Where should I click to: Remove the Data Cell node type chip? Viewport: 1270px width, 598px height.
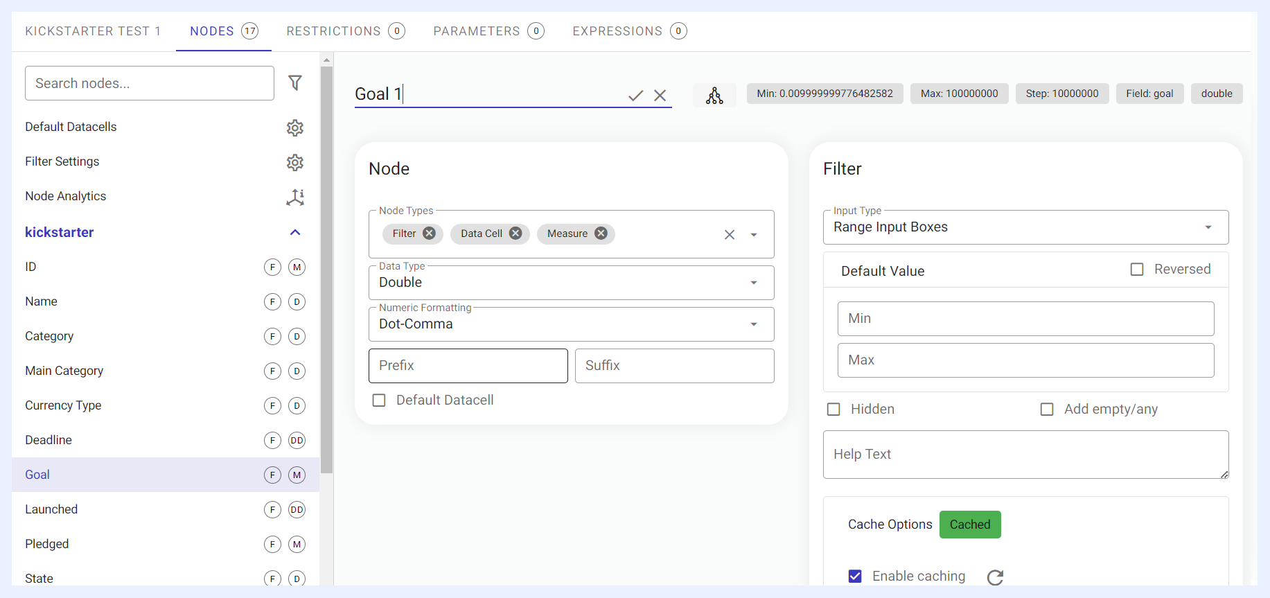click(x=515, y=234)
